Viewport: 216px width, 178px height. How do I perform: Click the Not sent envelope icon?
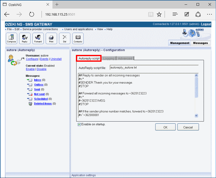click(x=30, y=94)
